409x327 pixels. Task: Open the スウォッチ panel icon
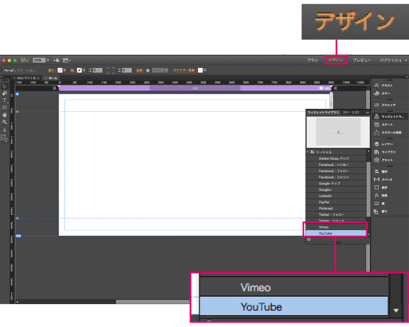376,105
